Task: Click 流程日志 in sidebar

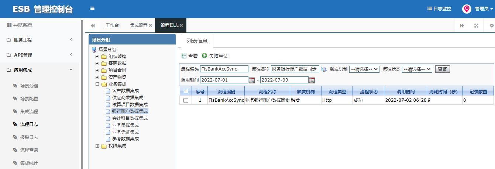Action: [x=29, y=124]
